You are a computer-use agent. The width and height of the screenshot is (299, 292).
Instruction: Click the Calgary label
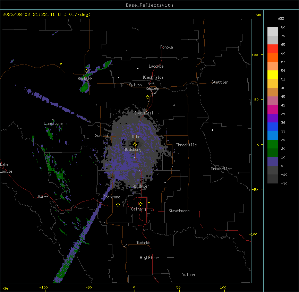(x=138, y=209)
